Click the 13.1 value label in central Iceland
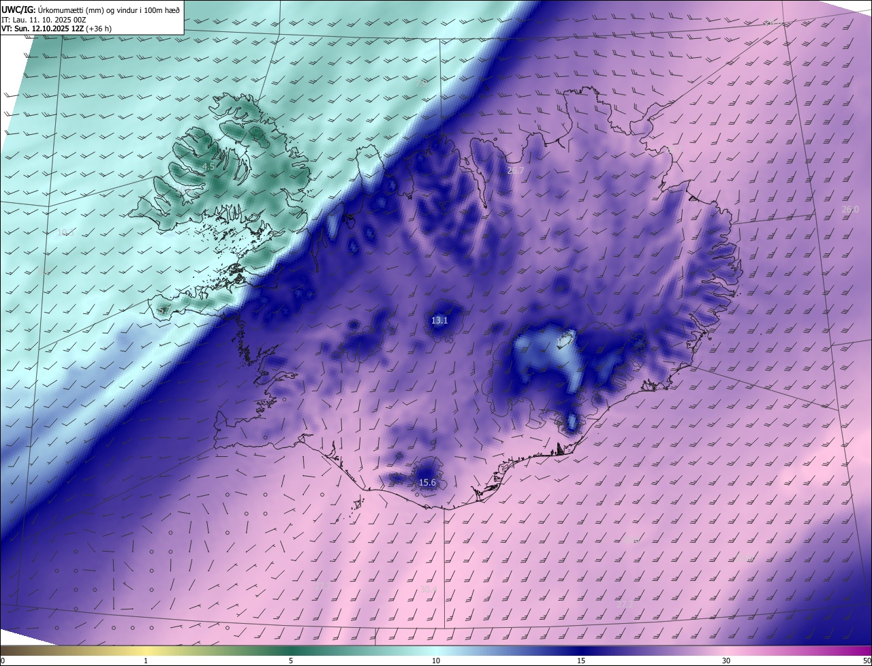 click(439, 320)
